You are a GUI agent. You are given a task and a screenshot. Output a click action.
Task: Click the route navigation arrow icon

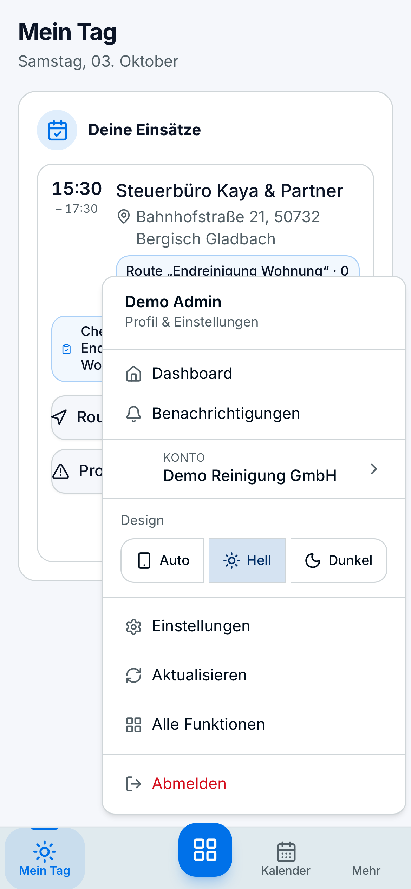click(59, 417)
